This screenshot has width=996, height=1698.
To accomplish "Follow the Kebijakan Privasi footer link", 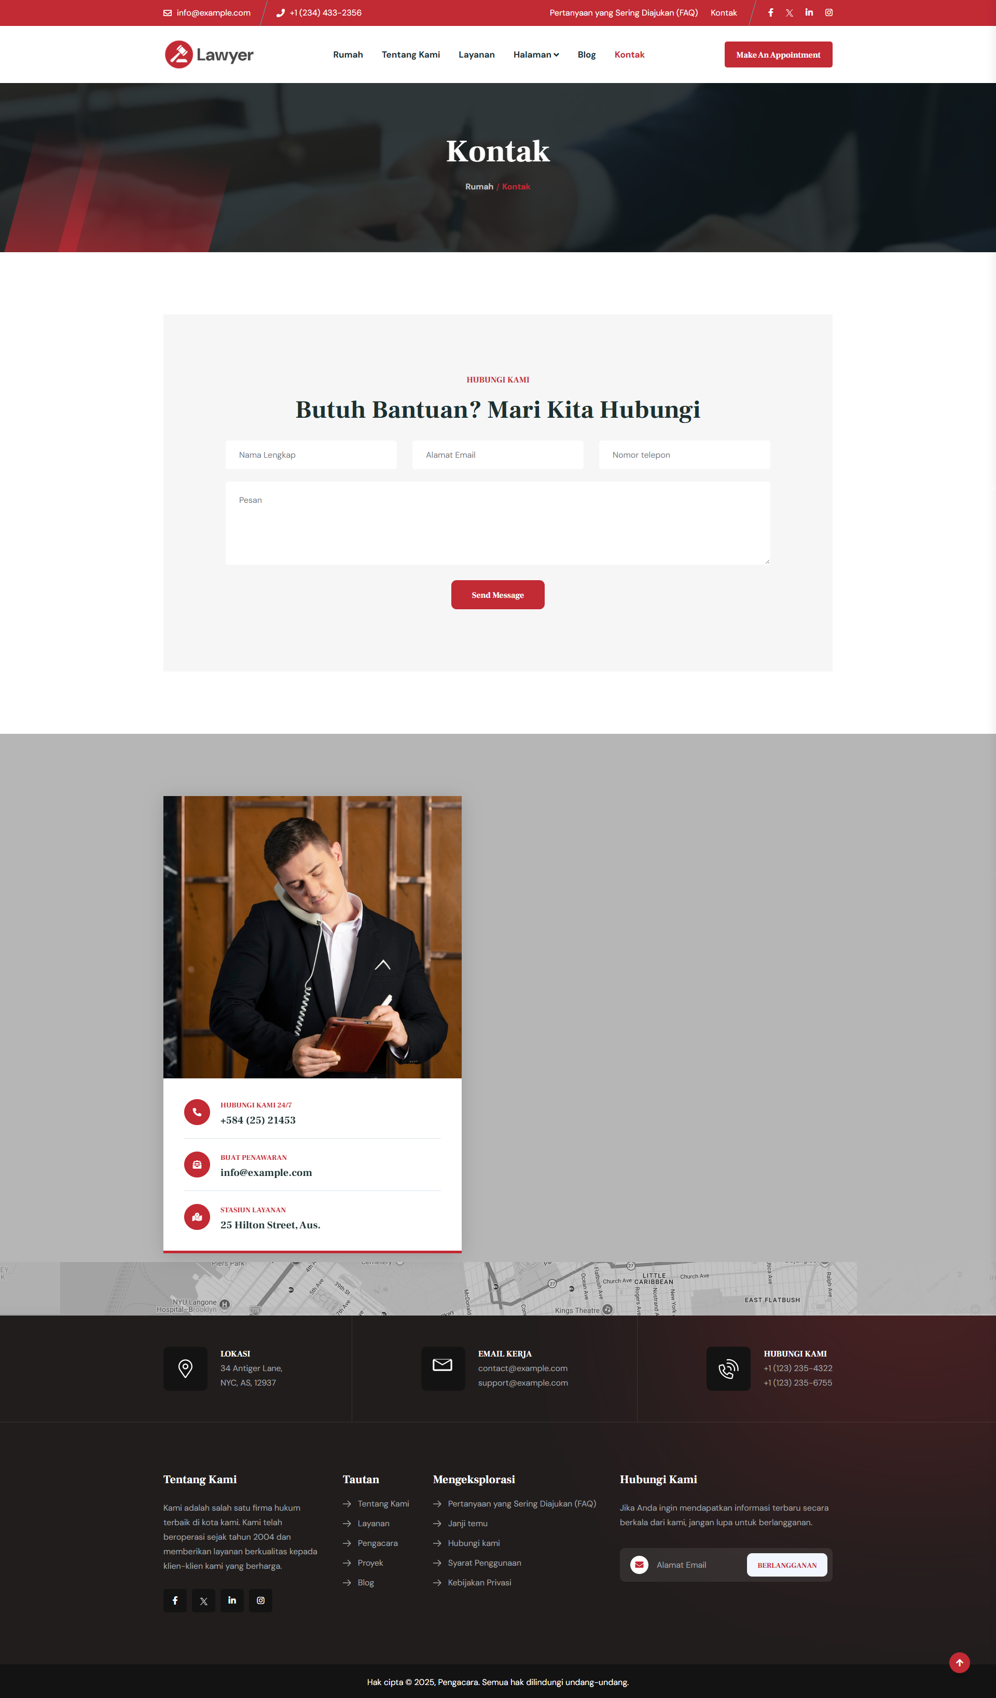I will coord(479,1582).
